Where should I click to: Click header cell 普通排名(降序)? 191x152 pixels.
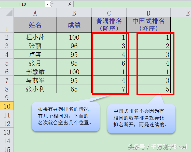(x=109, y=25)
